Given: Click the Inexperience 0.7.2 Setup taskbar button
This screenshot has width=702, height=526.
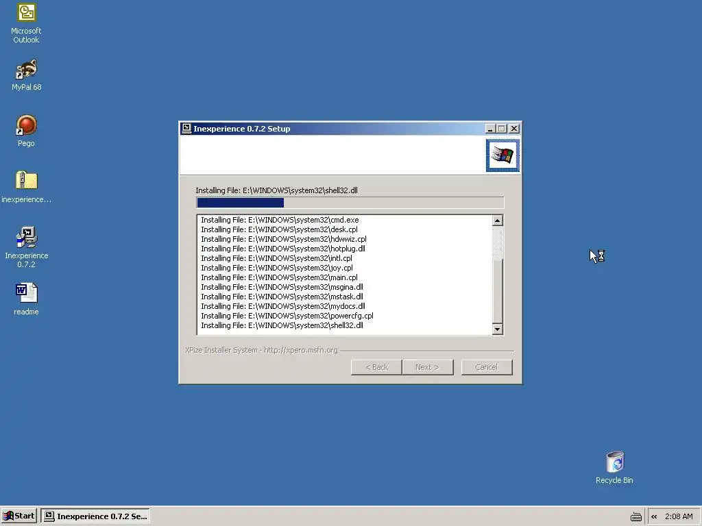Looking at the screenshot, I should tap(95, 516).
